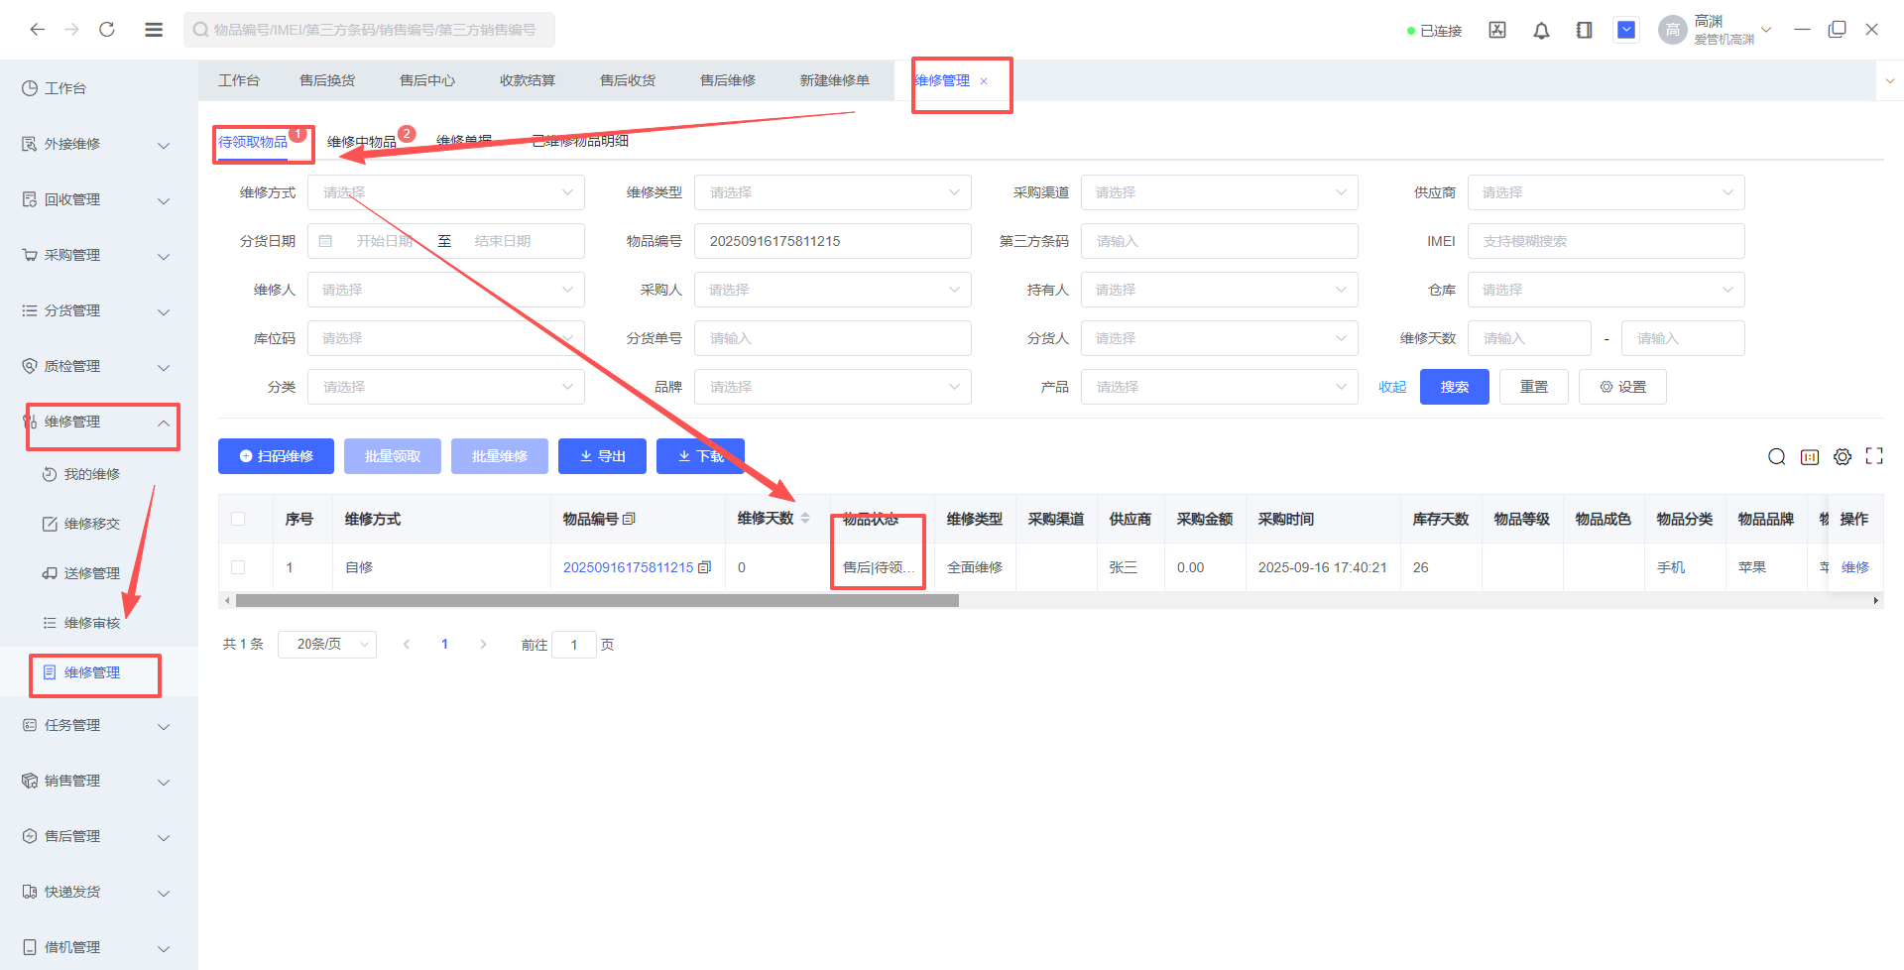The width and height of the screenshot is (1904, 970).
Task: Click the refresh page icon
Action: click(x=107, y=30)
